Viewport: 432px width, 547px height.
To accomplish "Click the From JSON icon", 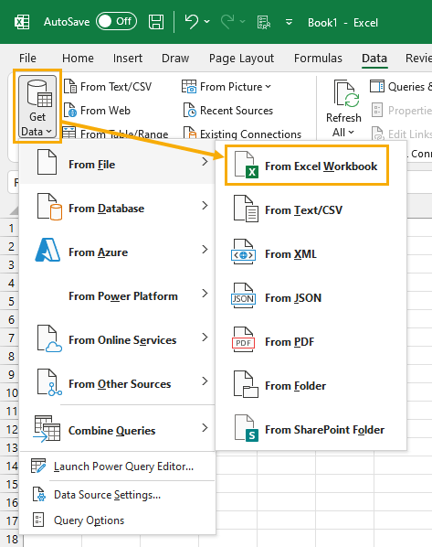I will click(x=244, y=296).
